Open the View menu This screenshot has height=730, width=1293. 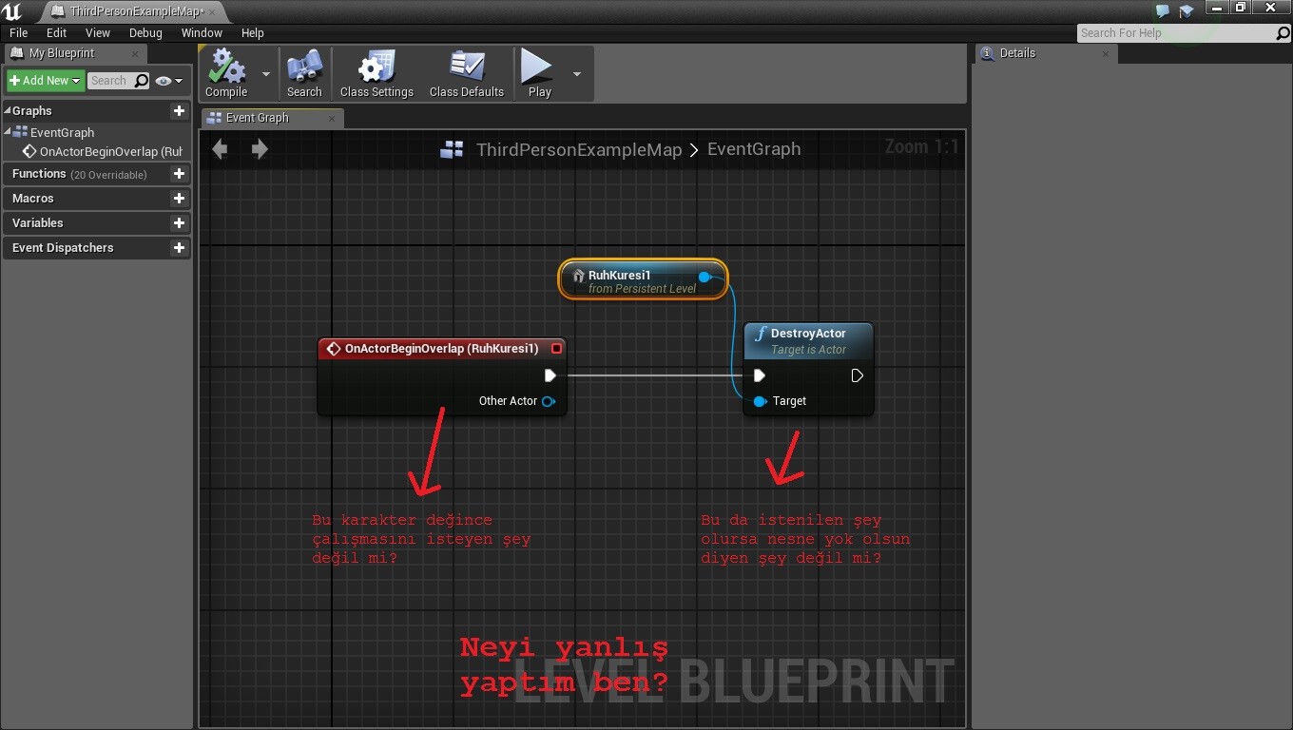[98, 33]
